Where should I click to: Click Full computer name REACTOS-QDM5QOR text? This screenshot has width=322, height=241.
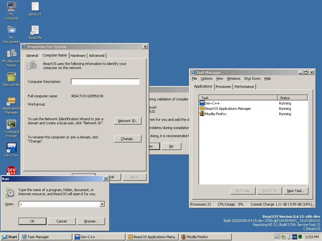click(88, 96)
